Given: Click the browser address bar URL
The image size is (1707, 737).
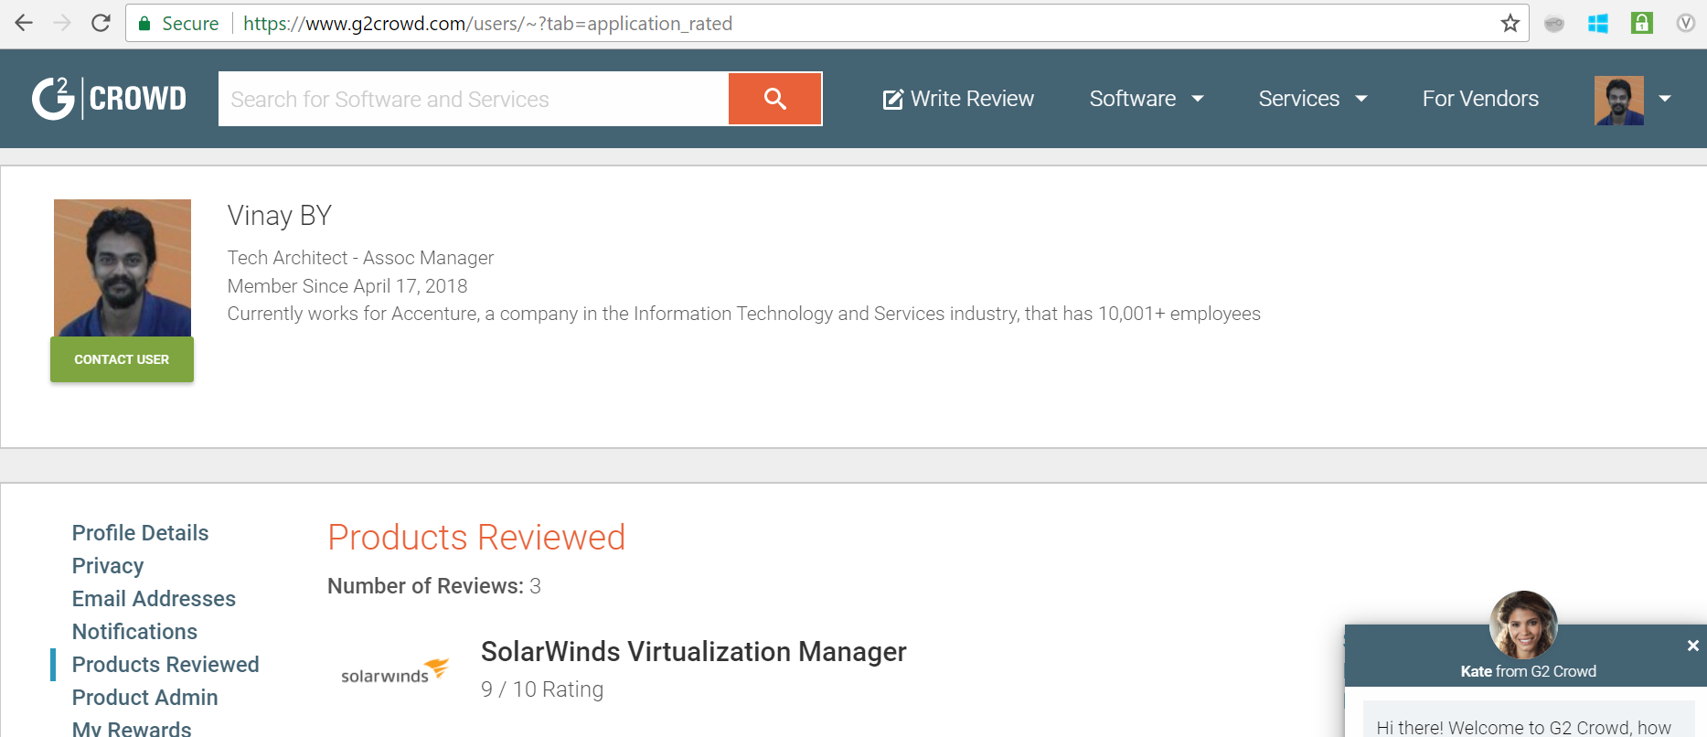Looking at the screenshot, I should pos(487,24).
